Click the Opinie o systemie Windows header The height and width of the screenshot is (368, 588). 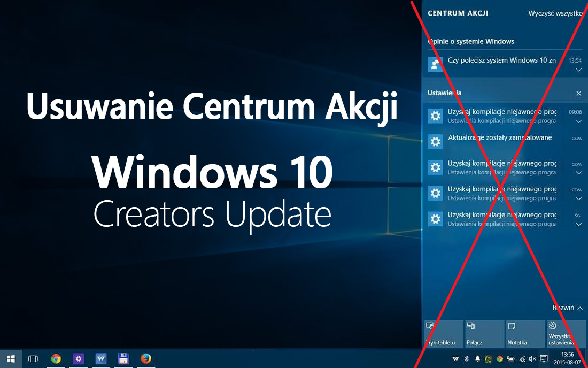[471, 41]
